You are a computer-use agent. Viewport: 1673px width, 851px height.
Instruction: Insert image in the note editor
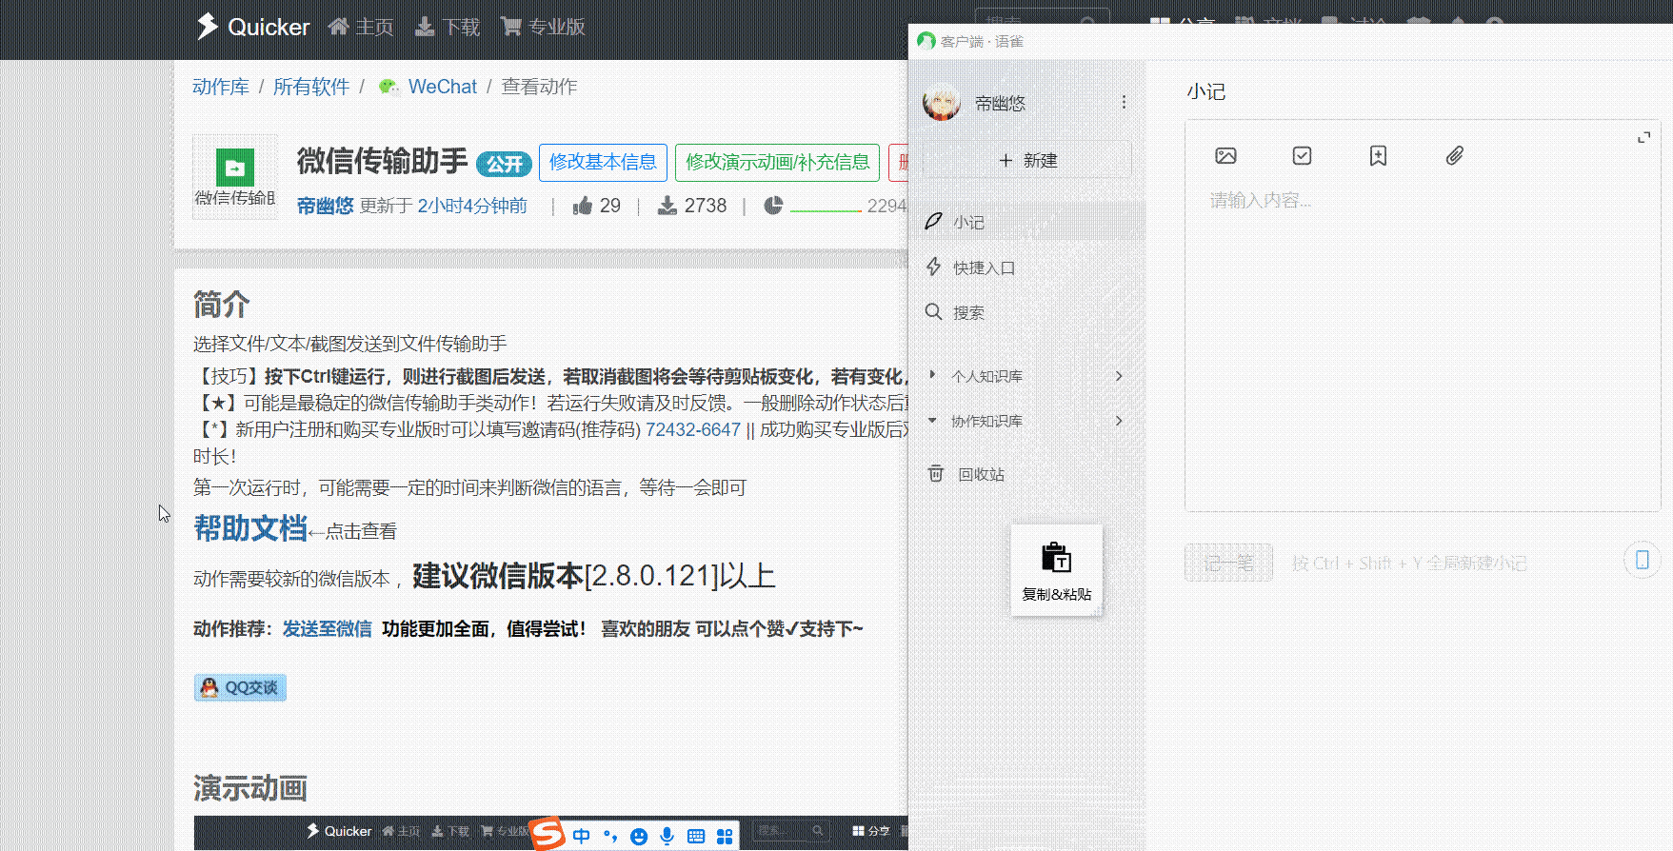point(1225,156)
